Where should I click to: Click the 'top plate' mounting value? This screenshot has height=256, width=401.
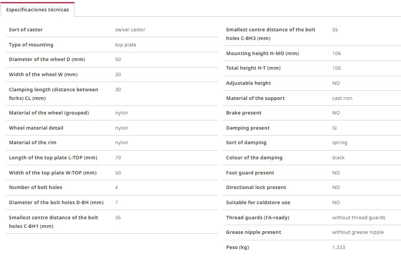125,45
